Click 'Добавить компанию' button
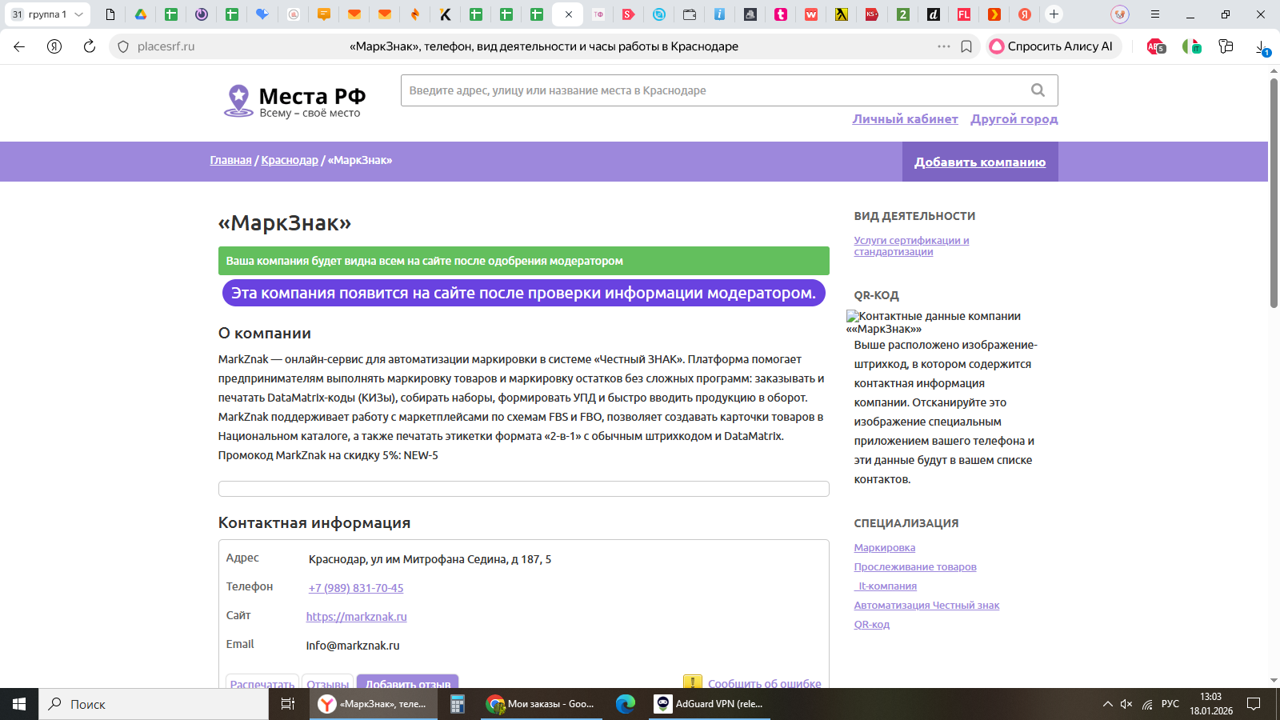This screenshot has height=720, width=1280. [x=980, y=162]
